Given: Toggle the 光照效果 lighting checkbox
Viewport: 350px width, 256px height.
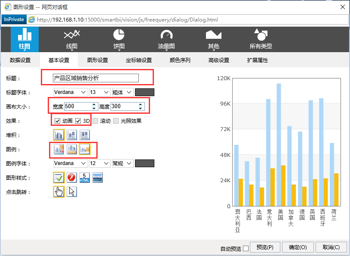Looking at the screenshot, I should pyautogui.click(x=116, y=121).
